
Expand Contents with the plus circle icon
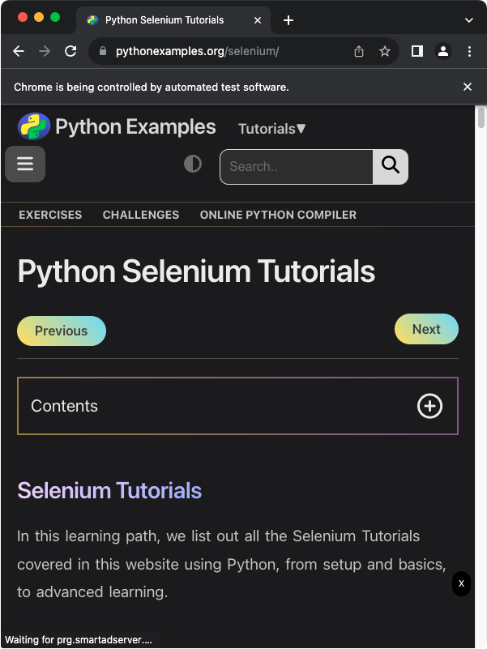[429, 406]
